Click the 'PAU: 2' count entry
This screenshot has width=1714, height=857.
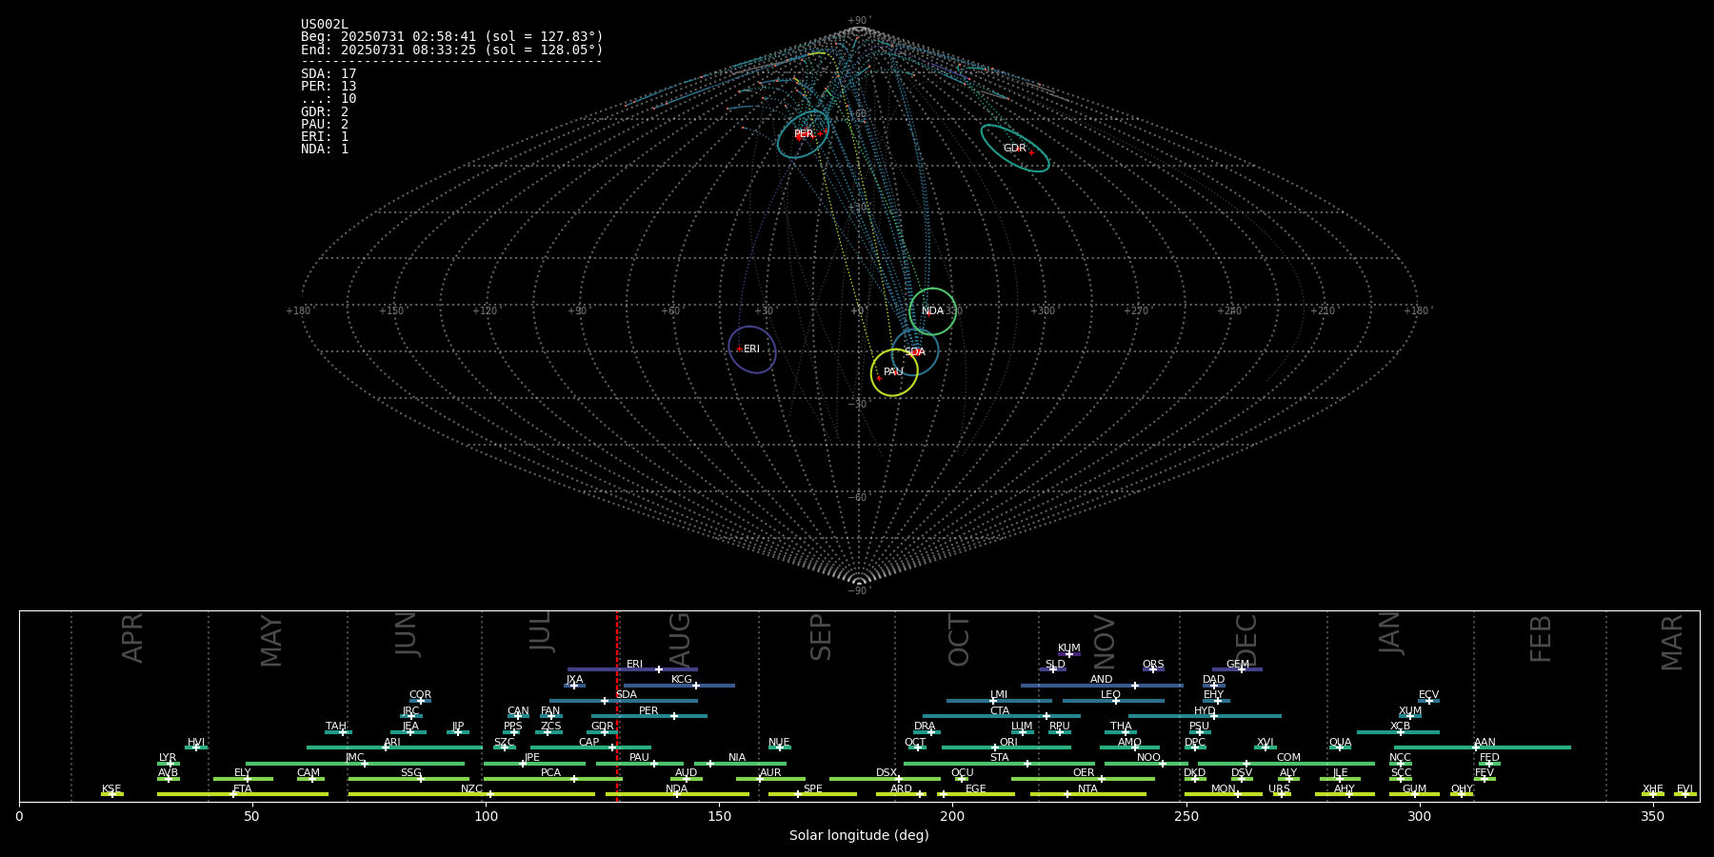[x=325, y=125]
